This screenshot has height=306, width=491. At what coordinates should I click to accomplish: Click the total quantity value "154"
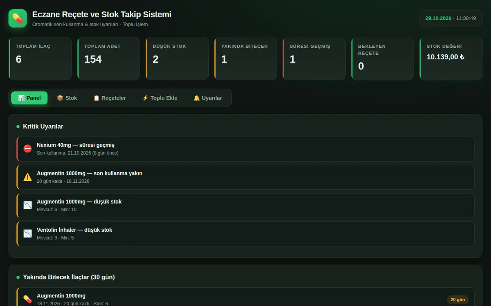pyautogui.click(x=93, y=59)
